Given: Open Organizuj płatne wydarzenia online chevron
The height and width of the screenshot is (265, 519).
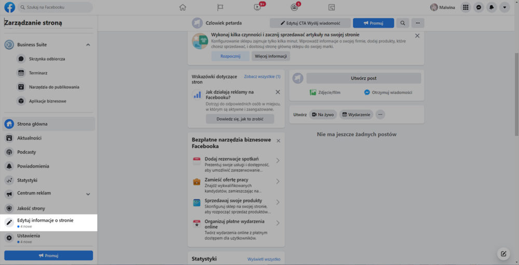Looking at the screenshot, I should [x=278, y=223].
